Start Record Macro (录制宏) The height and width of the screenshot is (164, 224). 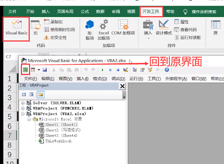[53, 22]
